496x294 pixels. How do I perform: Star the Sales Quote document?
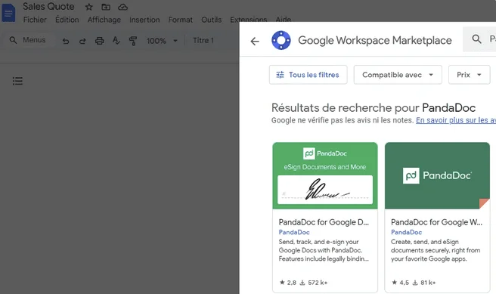[x=89, y=7]
